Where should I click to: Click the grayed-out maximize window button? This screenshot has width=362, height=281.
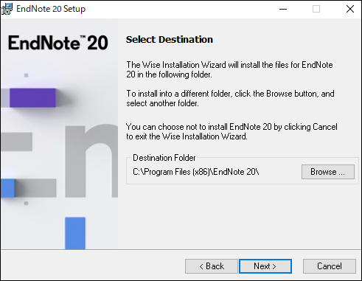(316, 9)
